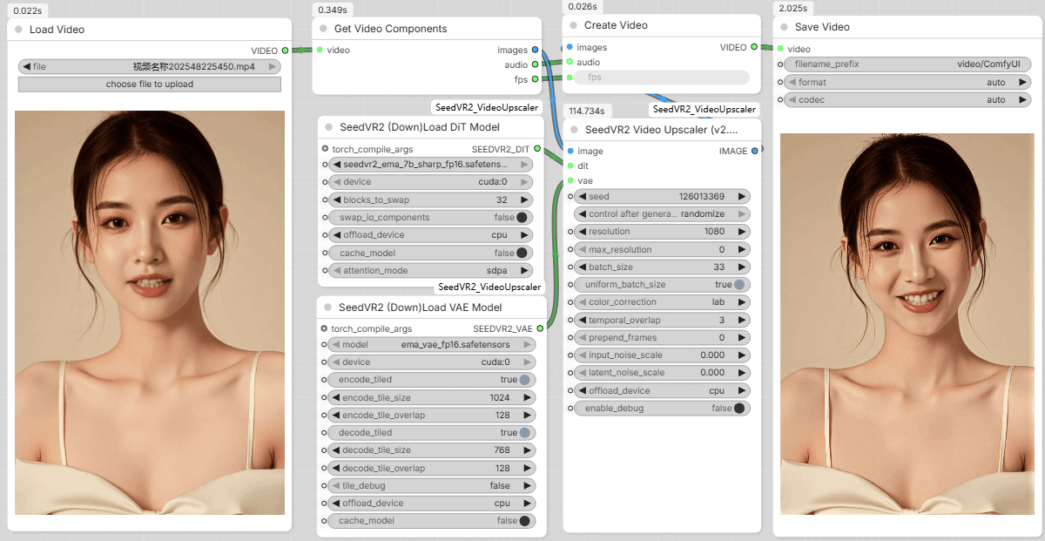This screenshot has height=541, width=1045.
Task: Click choose file to upload button
Action: click(x=150, y=85)
